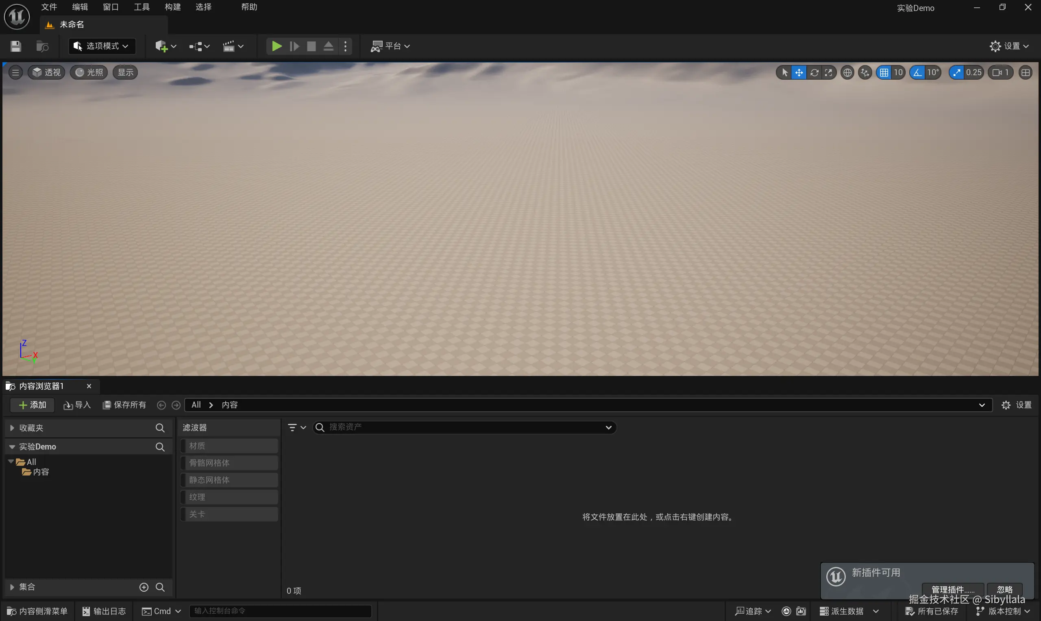This screenshot has width=1041, height=621.
Task: Click the green Play button
Action: click(x=276, y=46)
